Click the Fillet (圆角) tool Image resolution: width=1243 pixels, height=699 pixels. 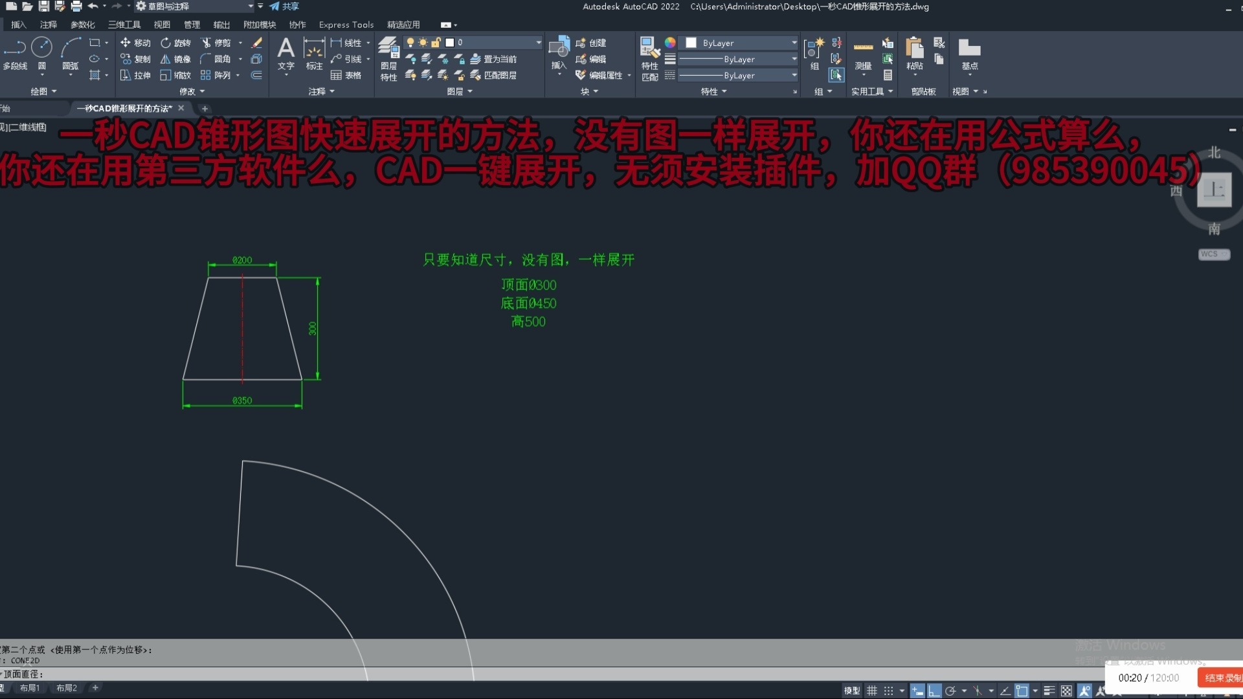tap(216, 59)
